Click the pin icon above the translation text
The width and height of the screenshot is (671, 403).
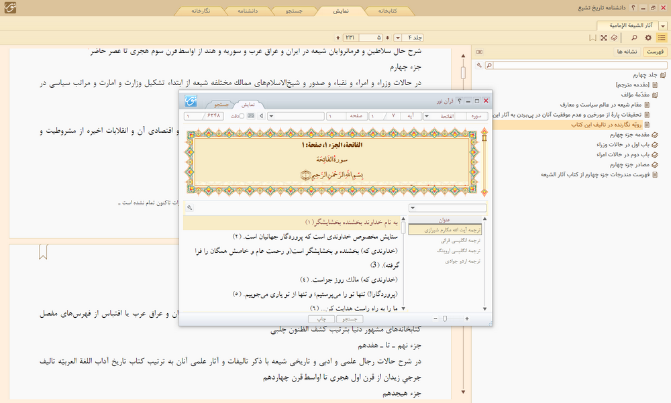(x=190, y=207)
